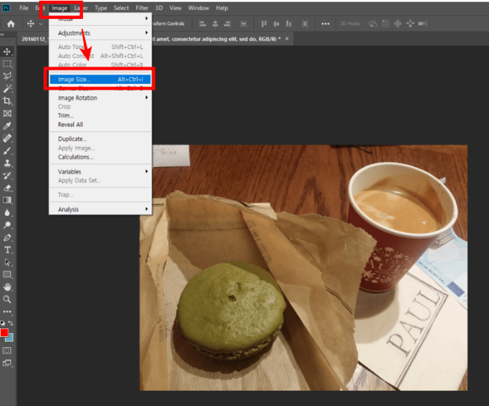Select the Dodge tool

(x=7, y=225)
